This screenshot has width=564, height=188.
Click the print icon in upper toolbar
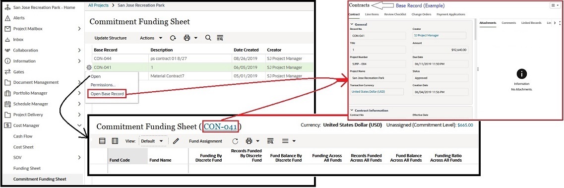pyautogui.click(x=187, y=38)
